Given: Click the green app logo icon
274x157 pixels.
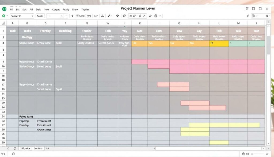Looking at the screenshot, I should (4, 9).
